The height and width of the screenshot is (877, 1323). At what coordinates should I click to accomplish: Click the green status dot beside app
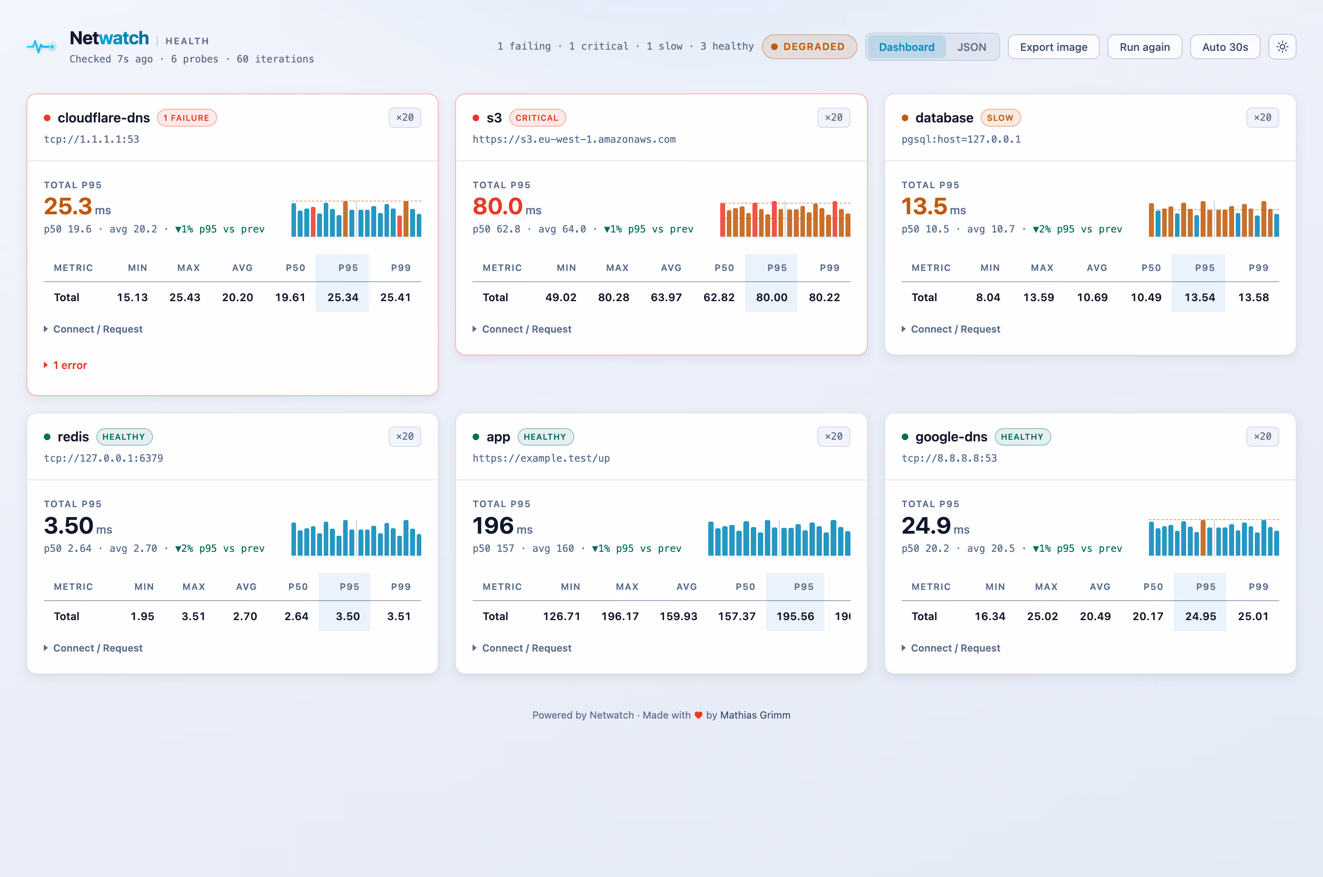[476, 437]
